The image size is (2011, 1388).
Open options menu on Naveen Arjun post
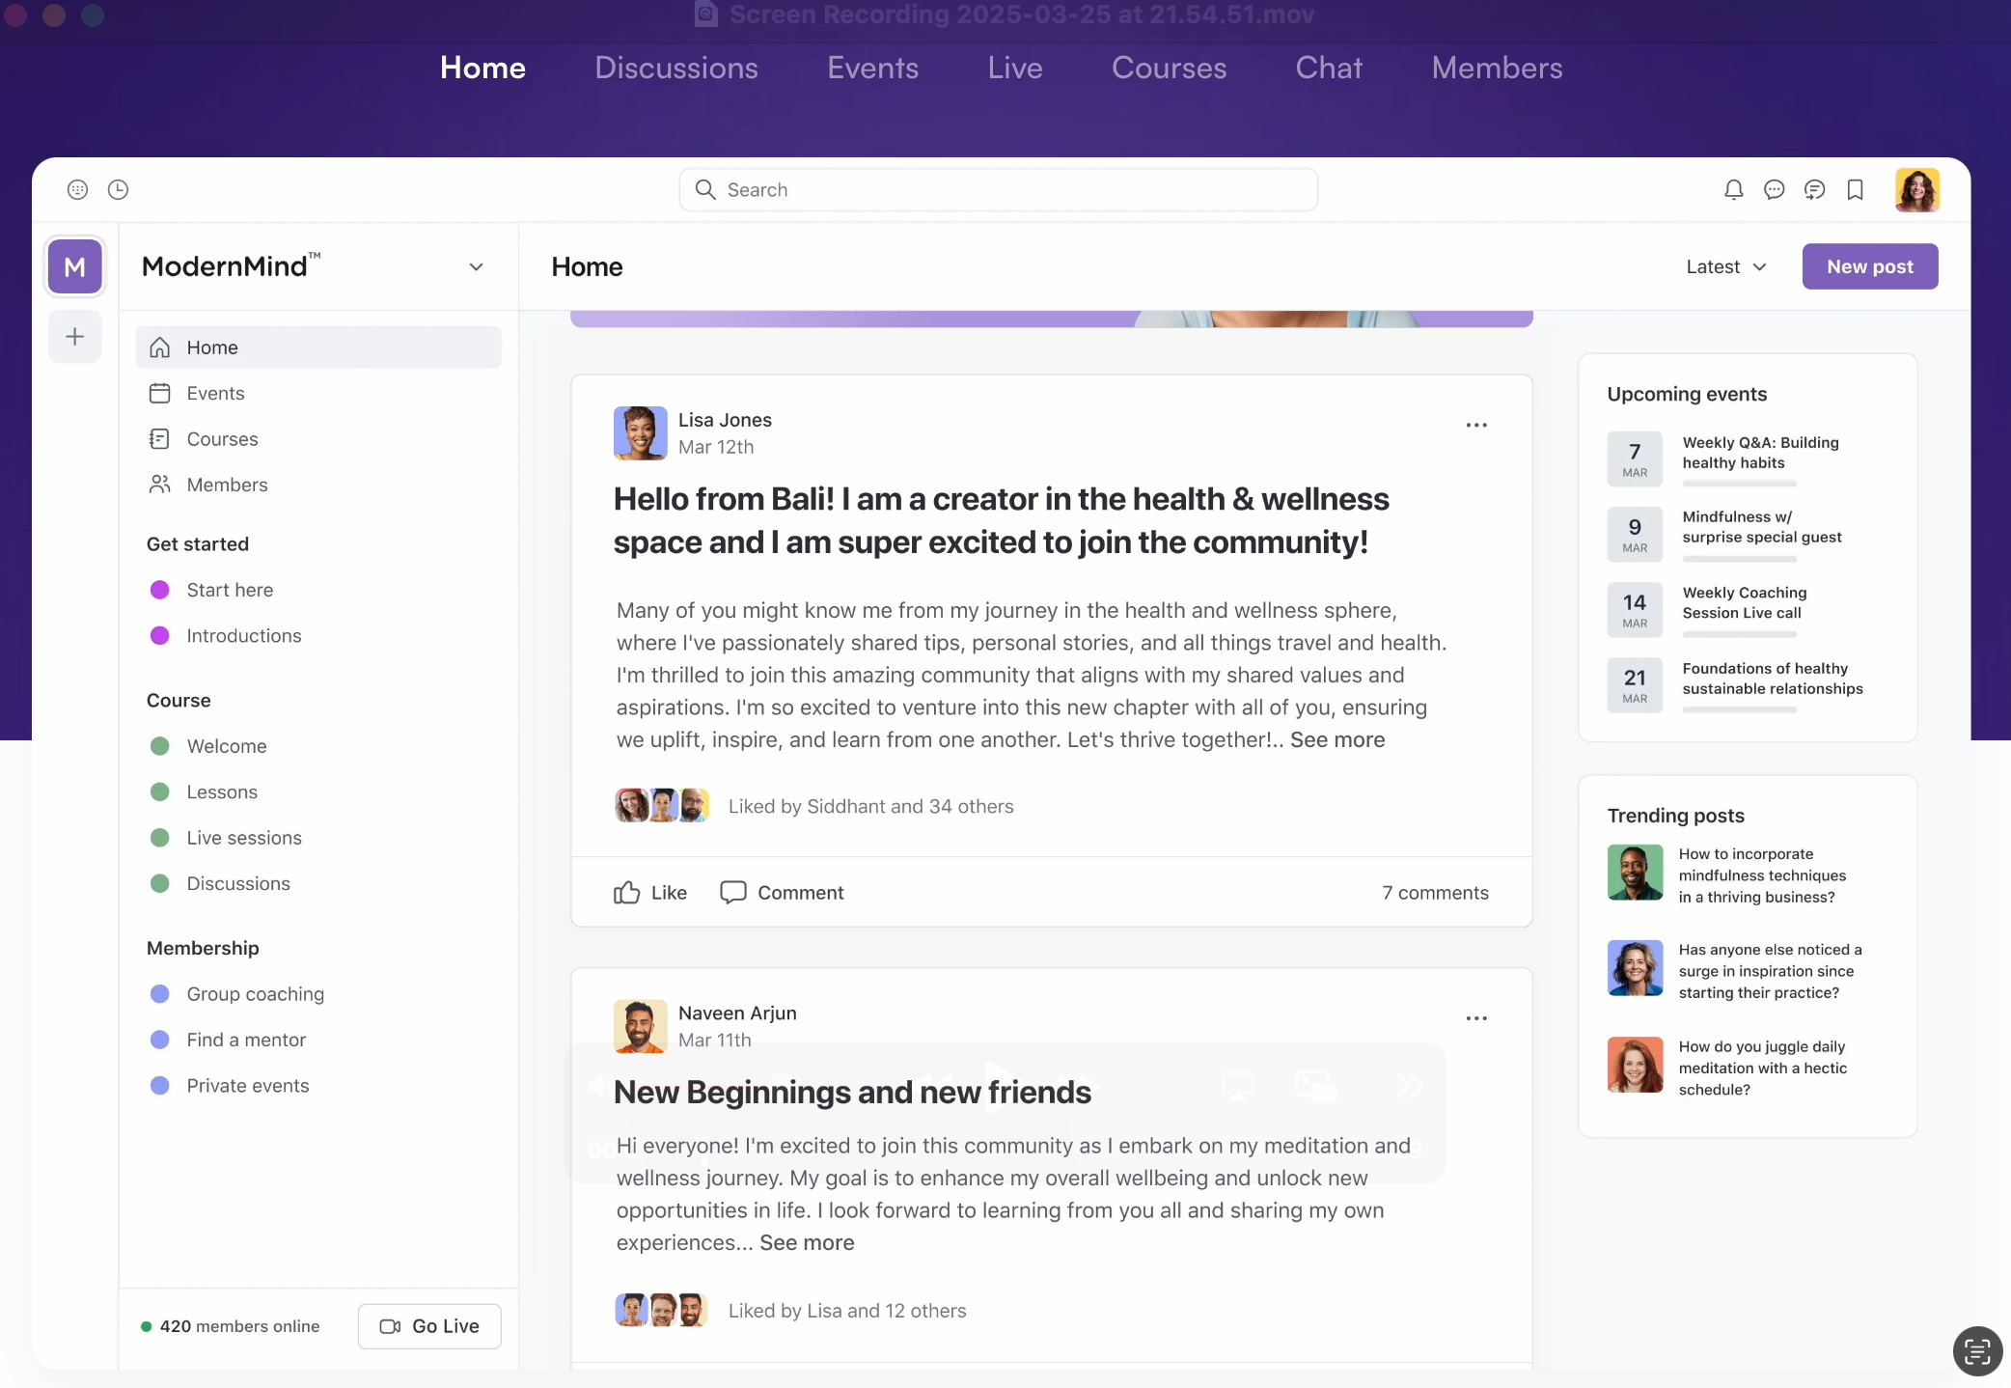point(1475,1018)
